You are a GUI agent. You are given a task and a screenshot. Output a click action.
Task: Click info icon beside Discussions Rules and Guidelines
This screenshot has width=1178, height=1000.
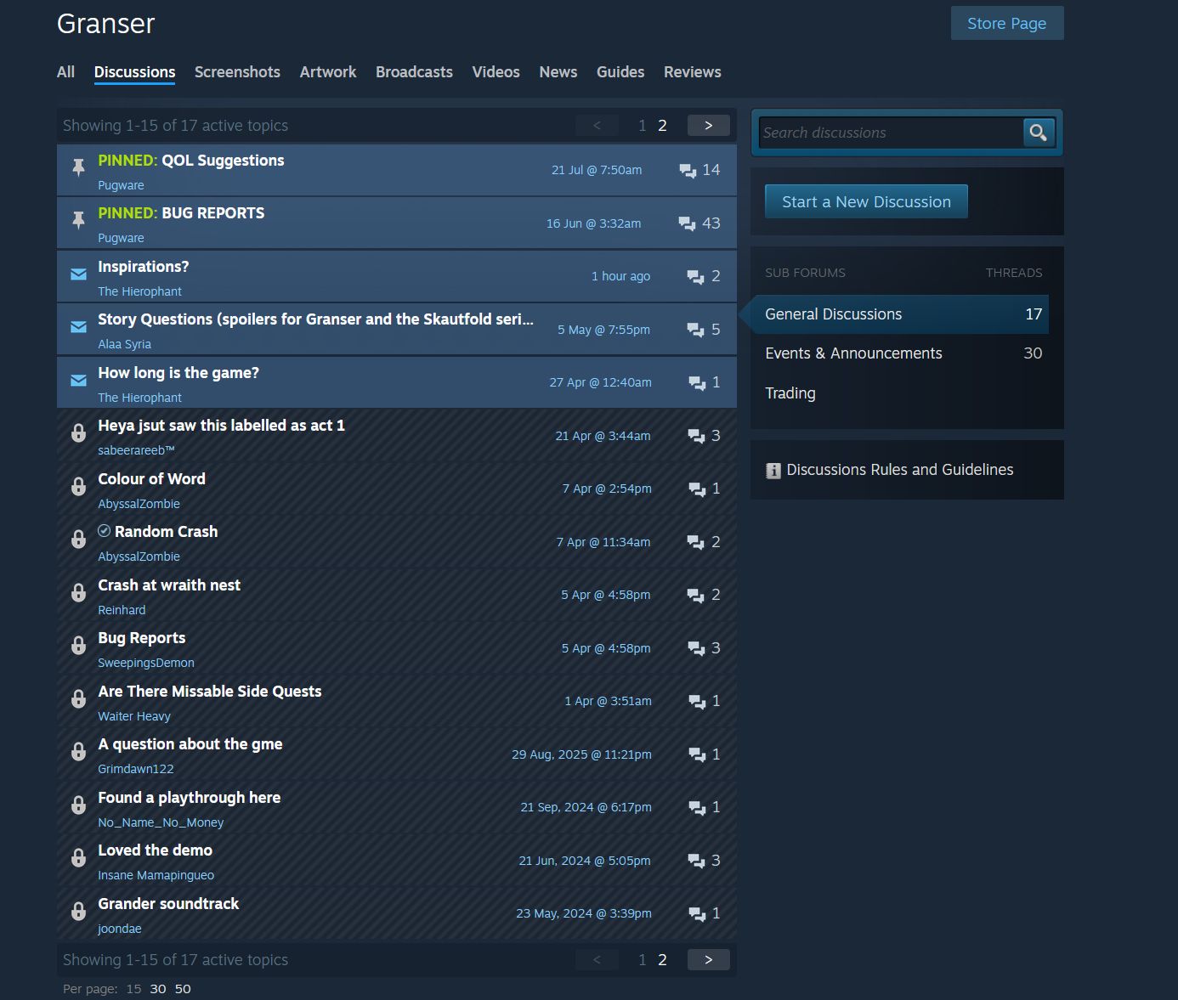[x=773, y=470]
